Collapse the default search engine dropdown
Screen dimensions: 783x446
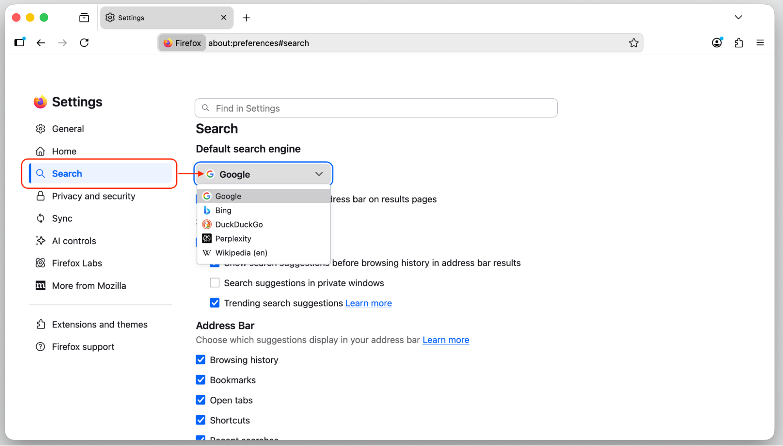pos(263,174)
